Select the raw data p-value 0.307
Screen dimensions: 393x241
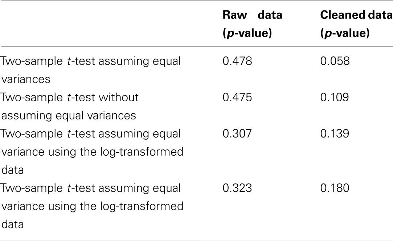(237, 134)
